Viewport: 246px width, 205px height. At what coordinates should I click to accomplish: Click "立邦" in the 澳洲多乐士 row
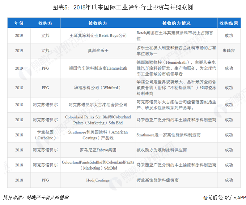45,51
